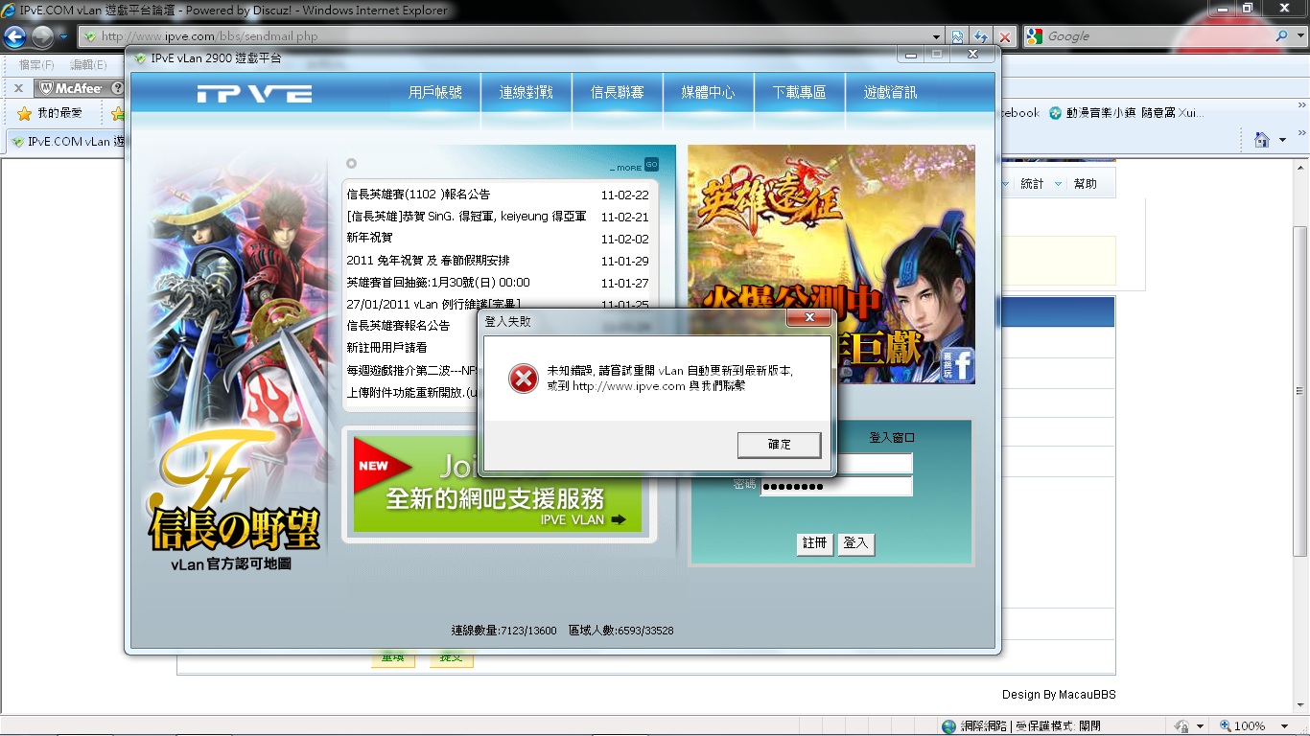Click the red error icon in the dialog
This screenshot has height=736, width=1310.
click(x=523, y=379)
